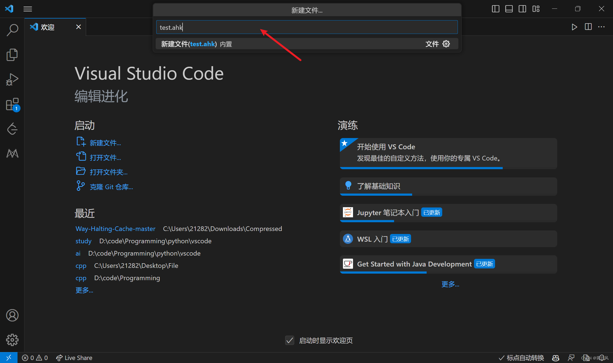Click the split editor right icon
The width and height of the screenshot is (613, 363).
[x=588, y=27]
